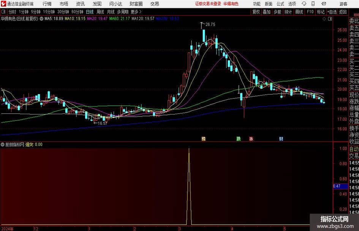Click the red 涨 event marker
The width and height of the screenshot is (359, 231).
click(251, 138)
